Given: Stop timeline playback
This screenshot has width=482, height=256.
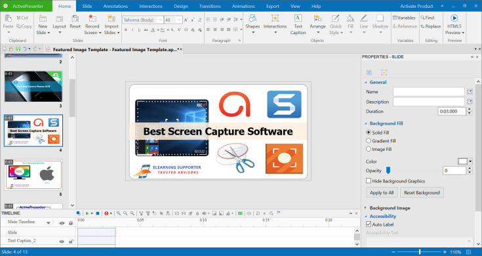Looking at the screenshot, I should click(98, 213).
